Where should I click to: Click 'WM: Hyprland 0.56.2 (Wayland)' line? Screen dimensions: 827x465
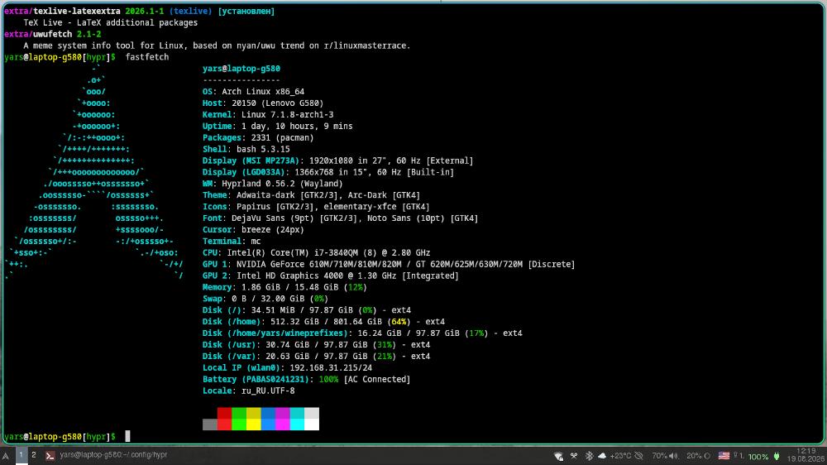[273, 184]
